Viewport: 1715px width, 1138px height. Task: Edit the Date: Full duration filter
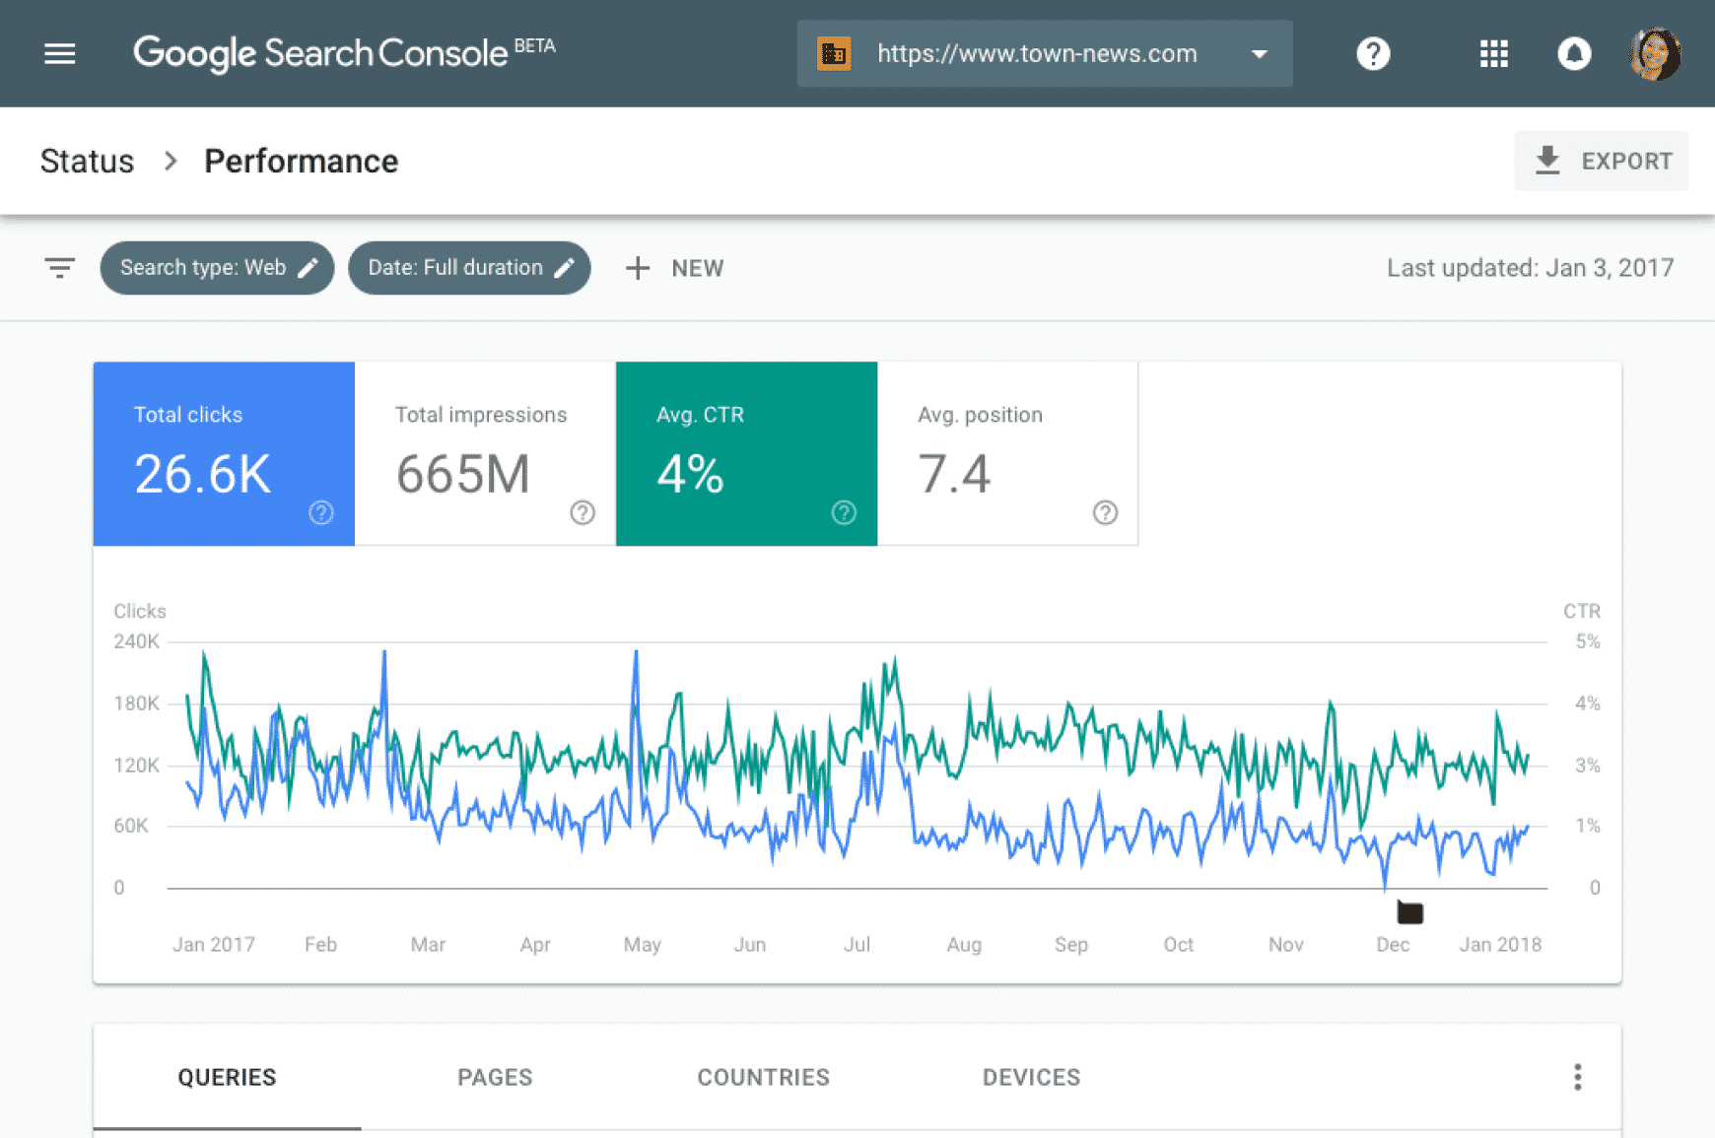(469, 268)
